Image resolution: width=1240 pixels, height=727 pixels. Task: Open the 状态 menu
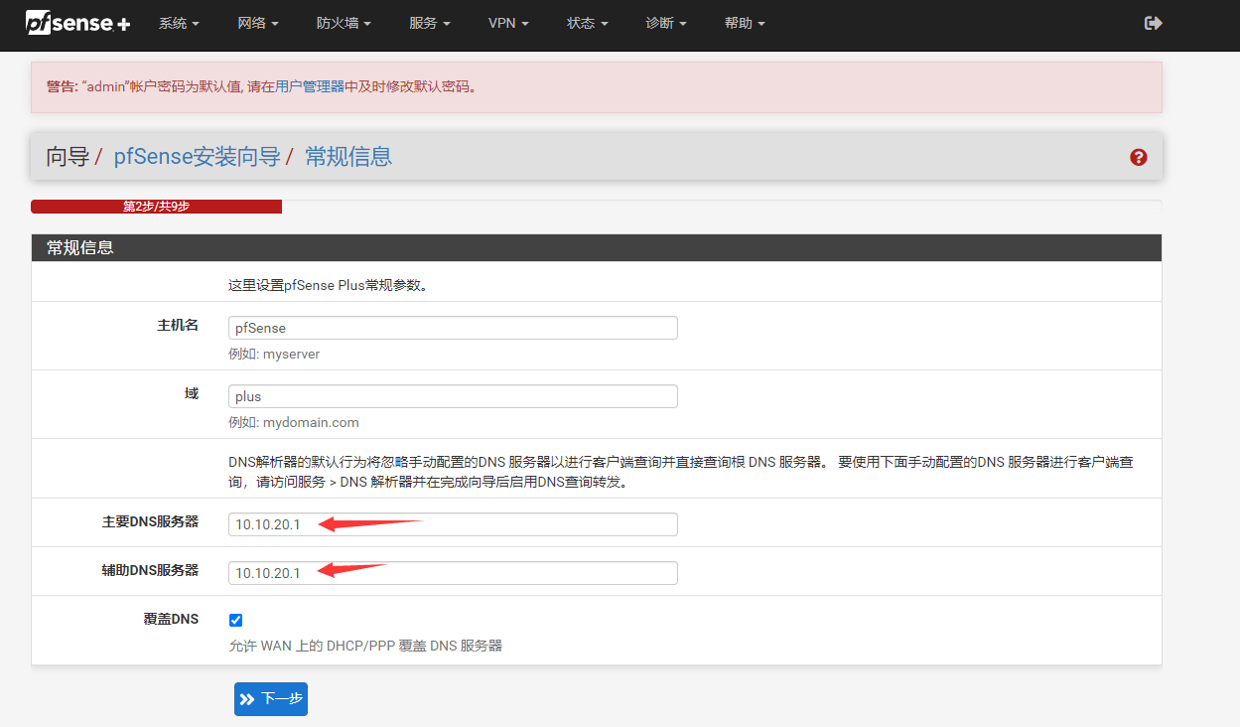pyautogui.click(x=587, y=23)
